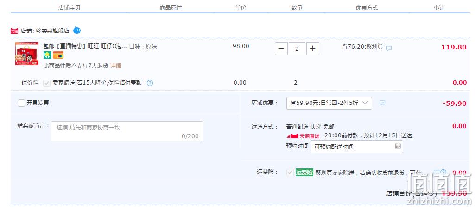This screenshot has width=476, height=209.
Task: Click the Tmall store logo icon
Action: coord(14,31)
